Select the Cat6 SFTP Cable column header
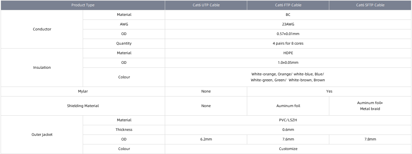 point(370,5)
